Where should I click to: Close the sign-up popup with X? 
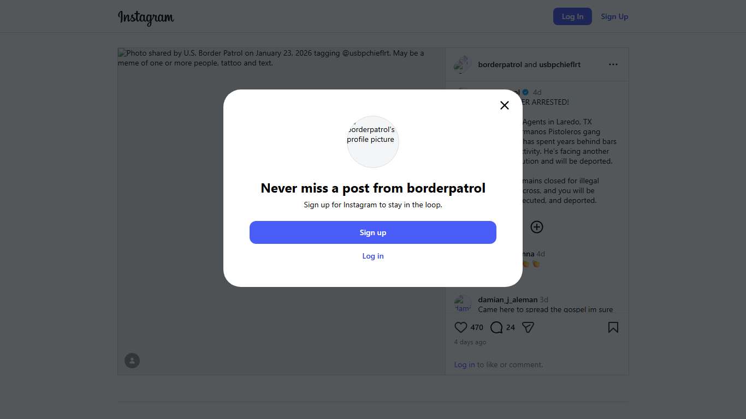504,105
